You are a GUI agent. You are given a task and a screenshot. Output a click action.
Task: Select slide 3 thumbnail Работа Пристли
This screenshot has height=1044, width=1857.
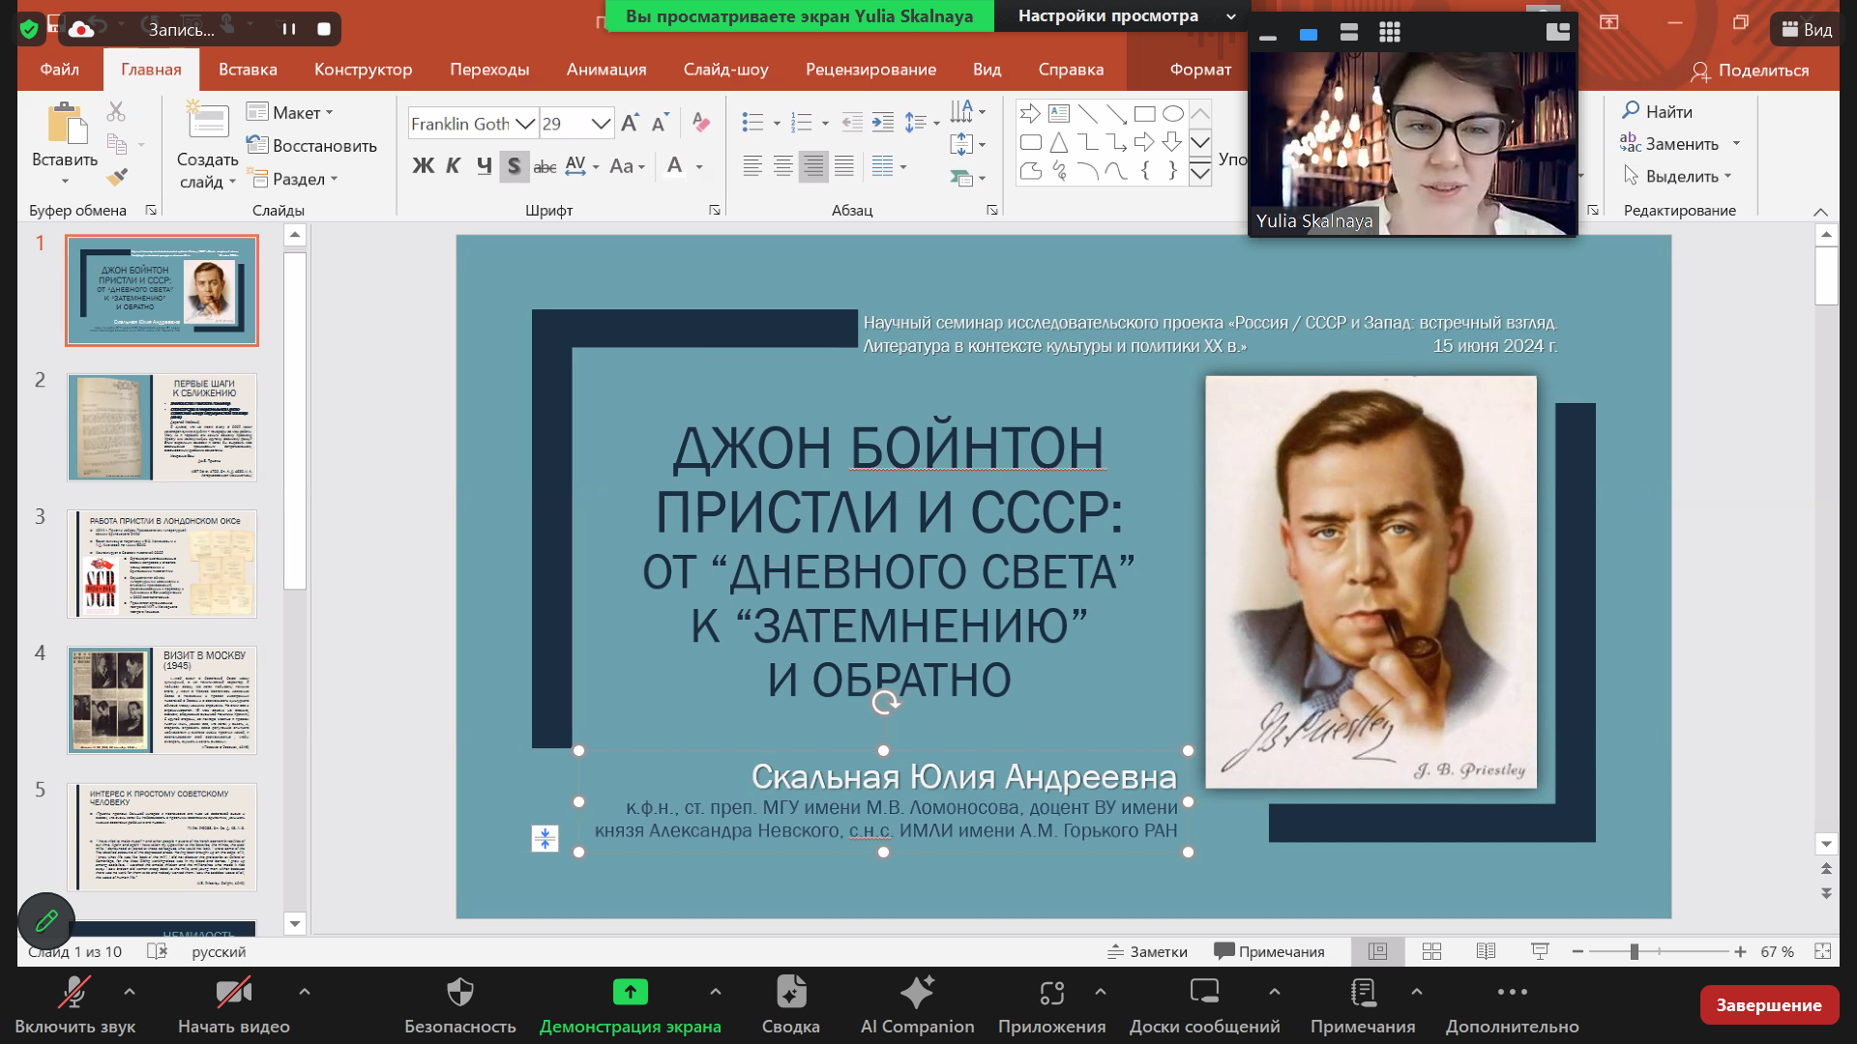(162, 564)
